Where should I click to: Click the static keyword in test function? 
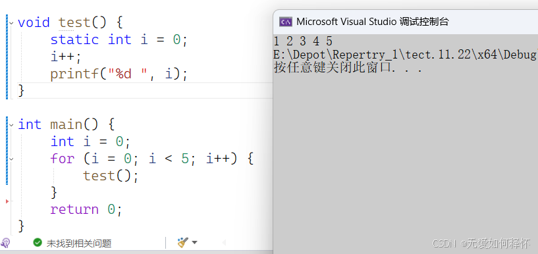74,39
